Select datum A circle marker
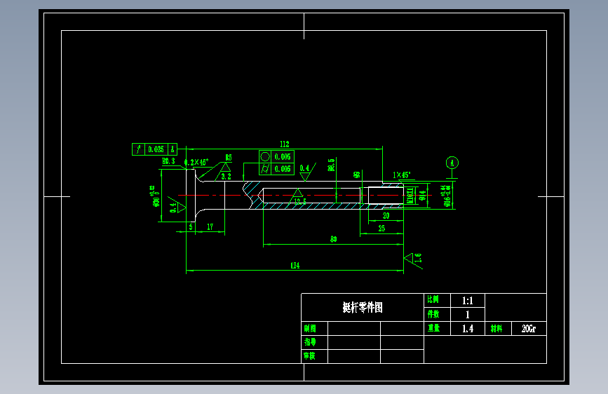Screen dimensions: 608x394 click(x=452, y=163)
